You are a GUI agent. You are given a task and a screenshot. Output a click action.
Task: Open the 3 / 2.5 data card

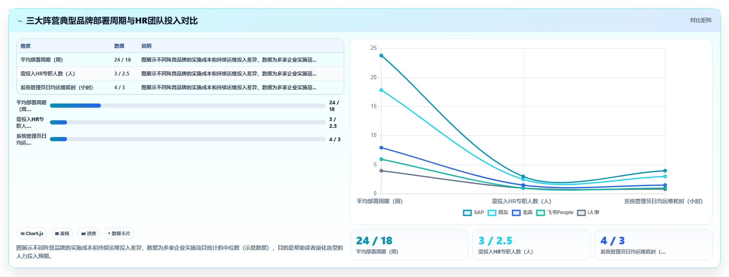pos(531,245)
